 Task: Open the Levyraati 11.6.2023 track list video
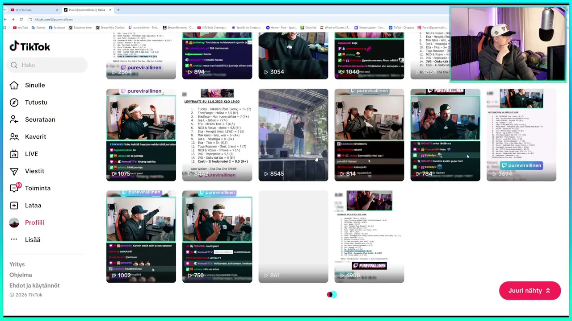pyautogui.click(x=217, y=135)
